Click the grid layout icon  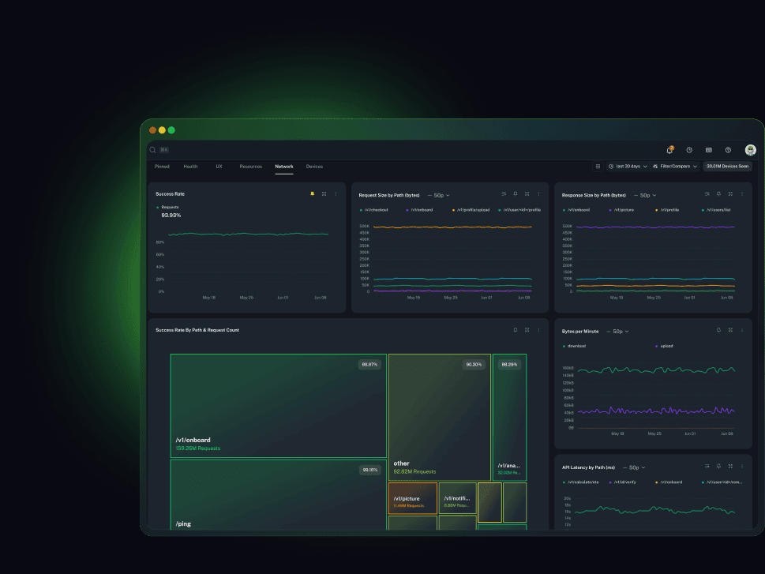coord(598,167)
